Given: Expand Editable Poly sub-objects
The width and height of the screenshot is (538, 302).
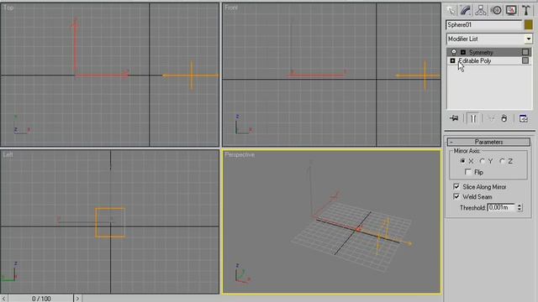Looking at the screenshot, I should 452,60.
